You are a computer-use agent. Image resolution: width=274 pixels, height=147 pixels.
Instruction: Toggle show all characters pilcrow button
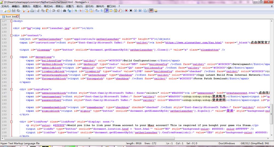point(102,11)
